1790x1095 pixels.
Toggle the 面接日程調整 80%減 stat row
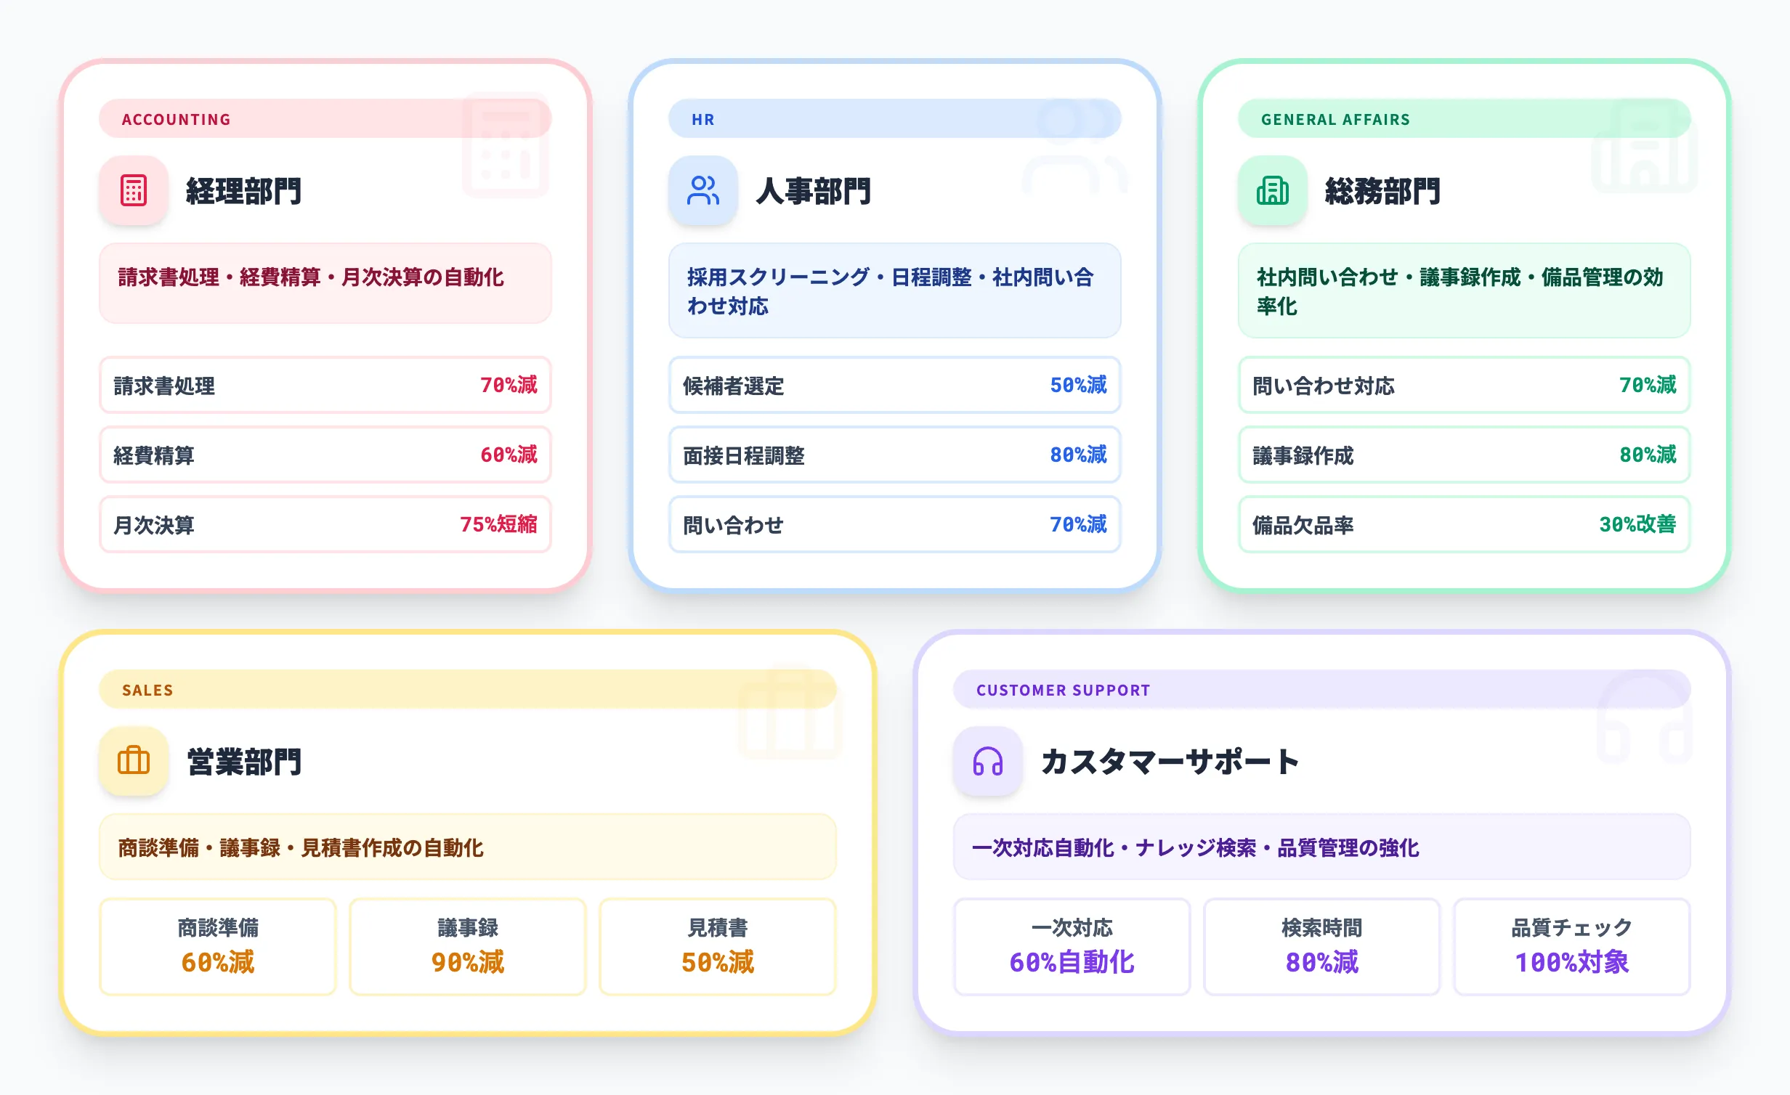(894, 455)
